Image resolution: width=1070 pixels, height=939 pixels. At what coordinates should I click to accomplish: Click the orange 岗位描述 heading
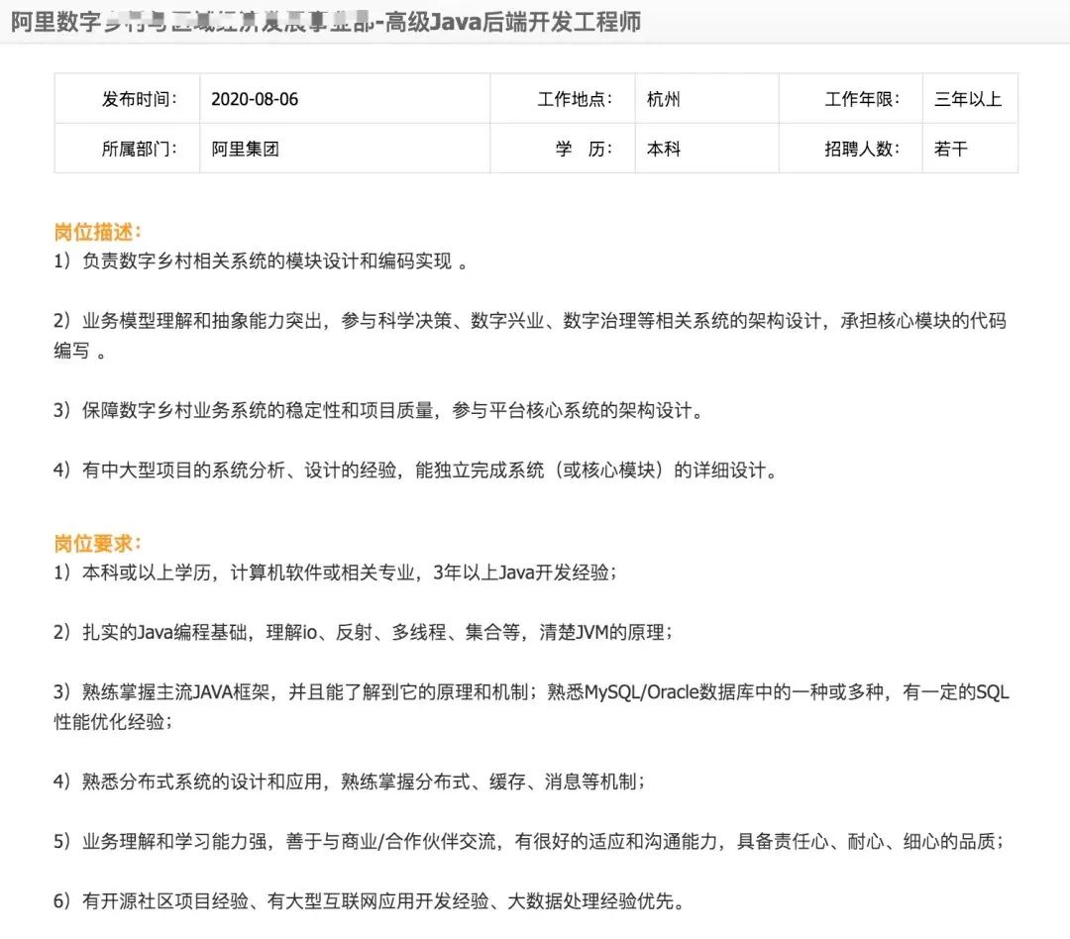97,232
